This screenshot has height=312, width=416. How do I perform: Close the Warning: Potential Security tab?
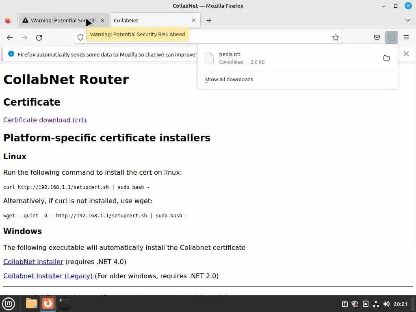(102, 20)
